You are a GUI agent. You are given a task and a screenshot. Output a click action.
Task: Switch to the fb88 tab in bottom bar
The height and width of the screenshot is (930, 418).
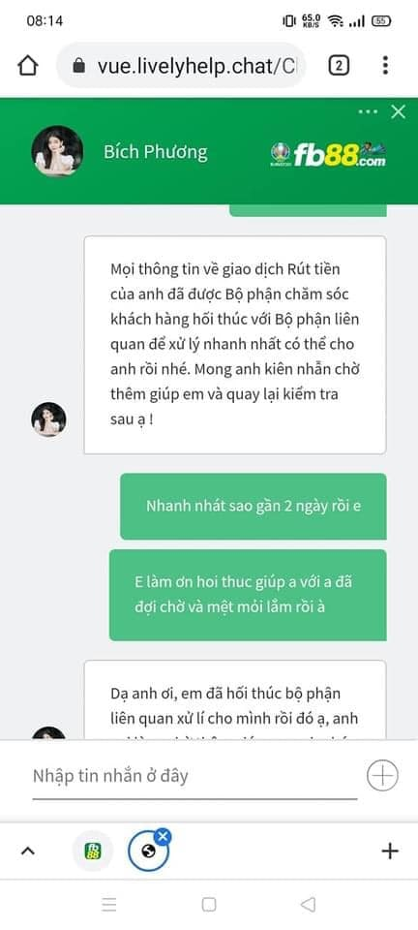[92, 852]
